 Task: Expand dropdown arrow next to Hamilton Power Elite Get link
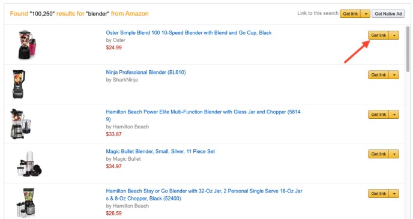[394, 114]
